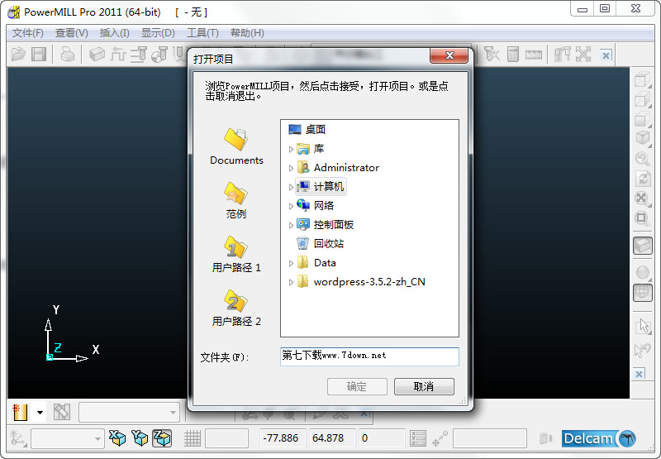Toggle the X plane lock icon
This screenshot has width=661, height=459.
(x=117, y=438)
